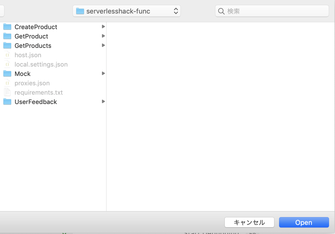Select the Mock folder icon
The width and height of the screenshot is (335, 234).
(7, 74)
